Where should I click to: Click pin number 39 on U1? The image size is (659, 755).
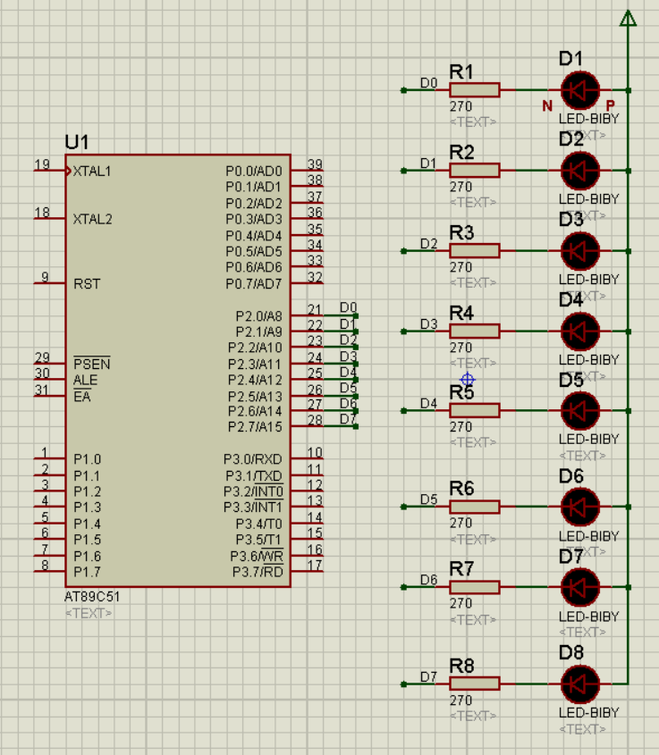(315, 164)
